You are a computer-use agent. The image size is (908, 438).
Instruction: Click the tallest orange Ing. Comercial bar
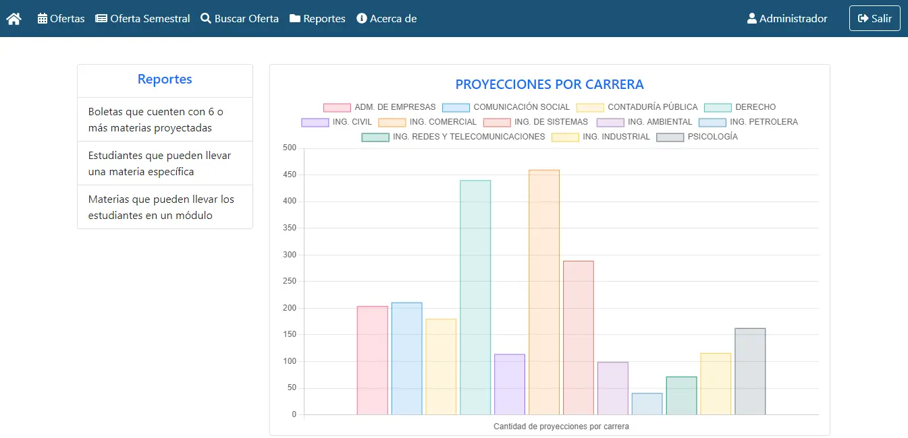(544, 292)
